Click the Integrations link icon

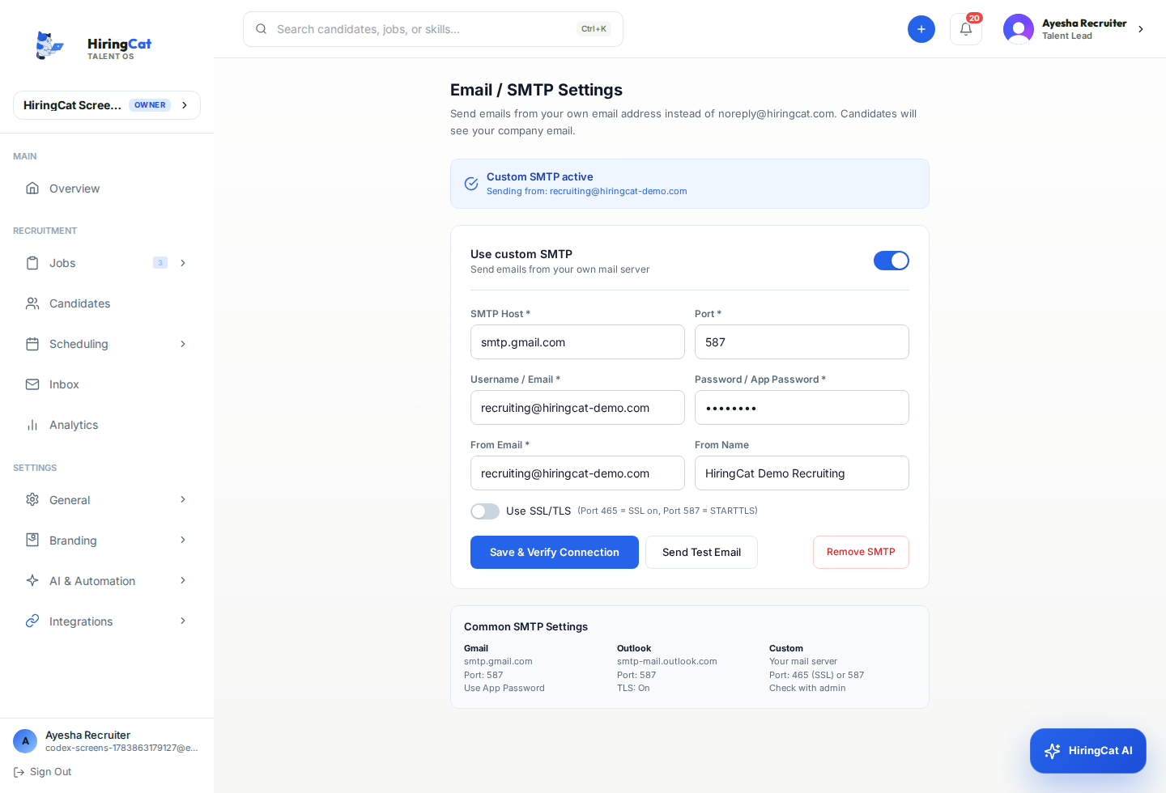pos(32,621)
